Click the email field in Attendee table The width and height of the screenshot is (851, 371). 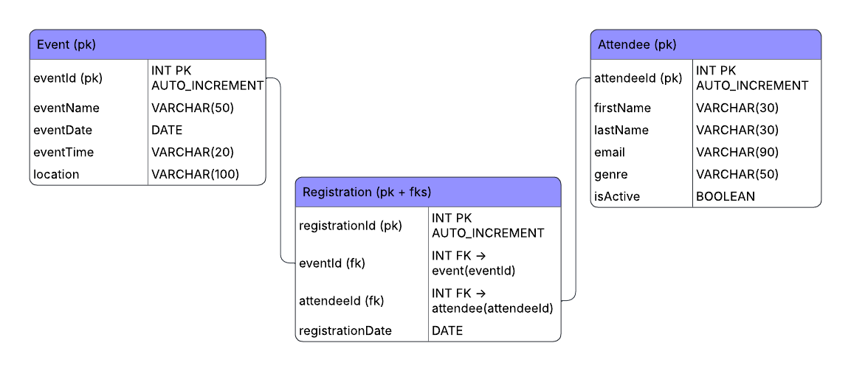(610, 153)
